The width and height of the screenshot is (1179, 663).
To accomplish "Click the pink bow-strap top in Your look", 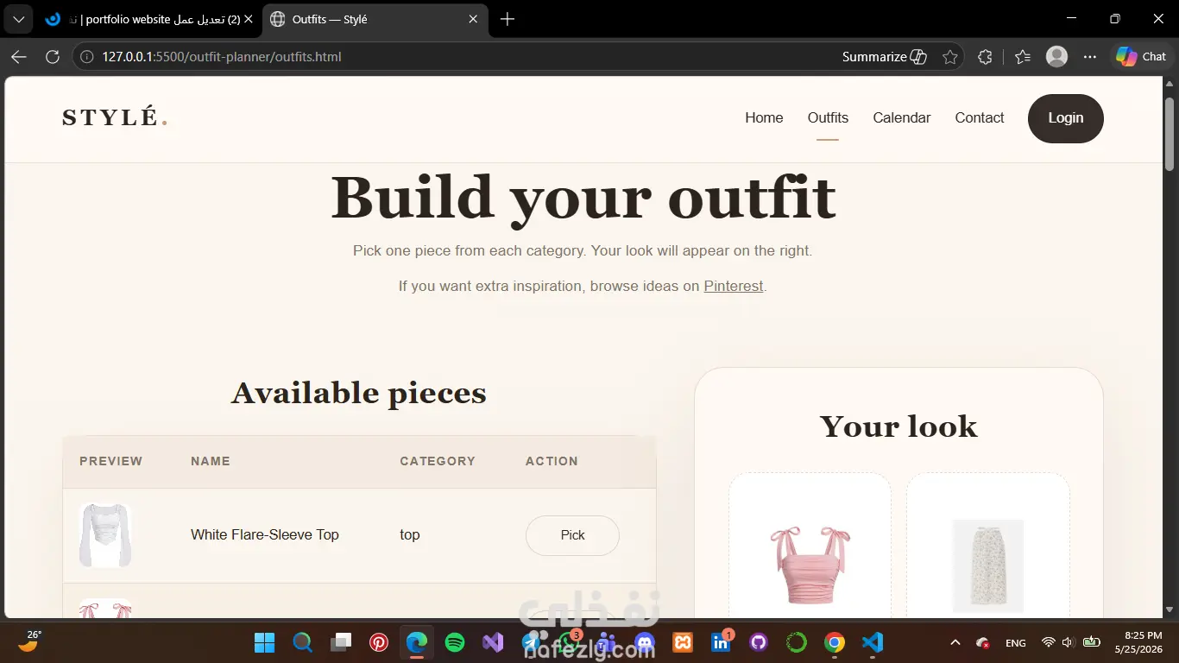I will 810,565.
